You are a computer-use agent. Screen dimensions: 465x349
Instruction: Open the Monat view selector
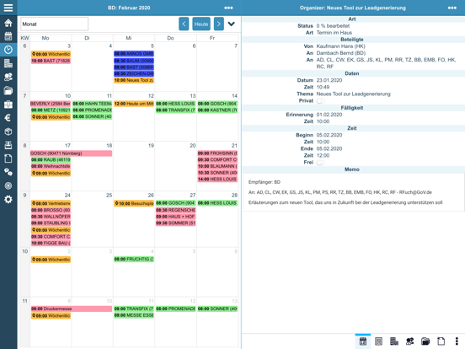(x=54, y=24)
